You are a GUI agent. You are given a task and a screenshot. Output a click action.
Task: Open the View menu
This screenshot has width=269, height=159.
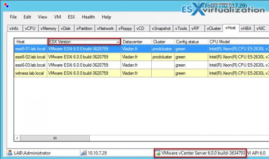point(42,17)
